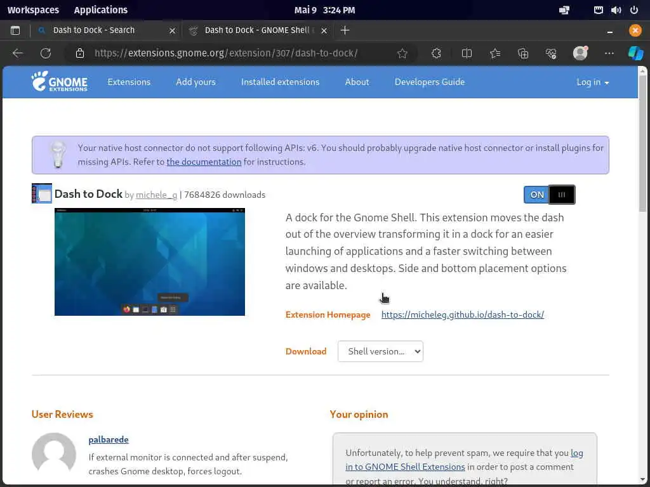The width and height of the screenshot is (650, 487).
Task: Open split screen view icon
Action: point(467,53)
